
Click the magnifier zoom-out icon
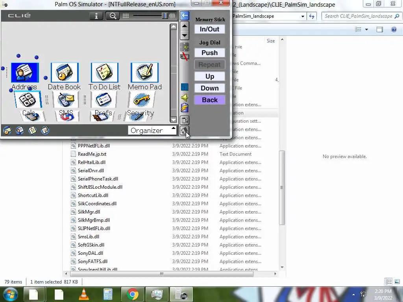click(113, 16)
